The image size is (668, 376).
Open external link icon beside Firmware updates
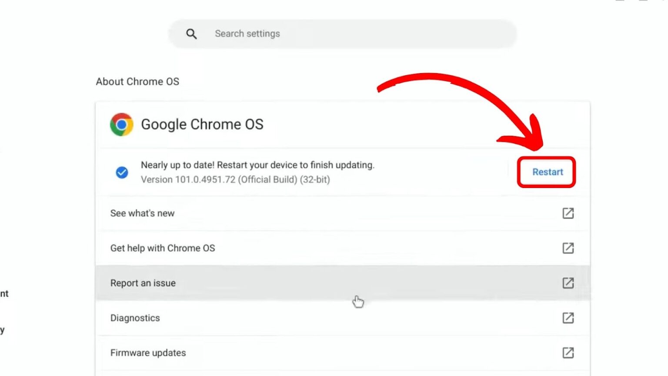(568, 353)
